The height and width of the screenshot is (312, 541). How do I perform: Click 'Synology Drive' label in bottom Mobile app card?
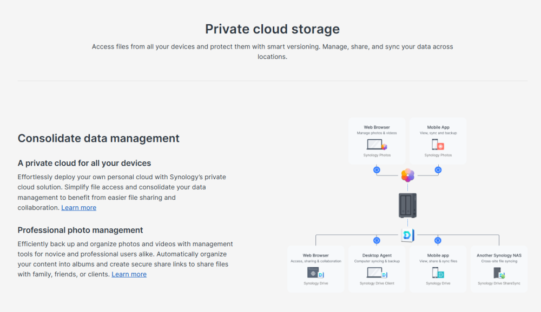click(x=438, y=283)
